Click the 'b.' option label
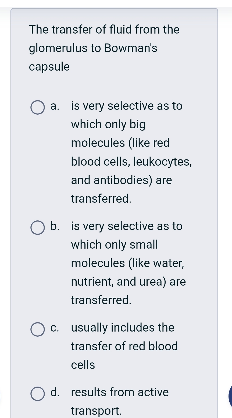Viewport: 232px width, 418px height. (54, 226)
